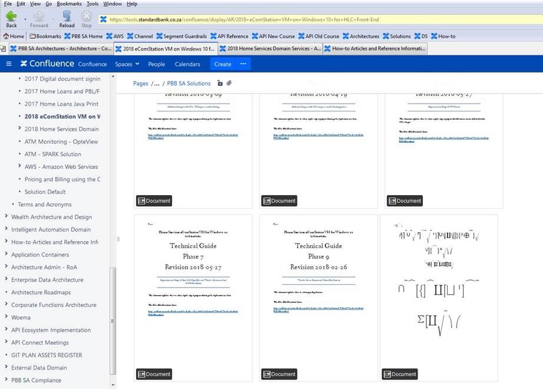Click the page restrictions lock icon
The image size is (543, 389).
[x=220, y=83]
